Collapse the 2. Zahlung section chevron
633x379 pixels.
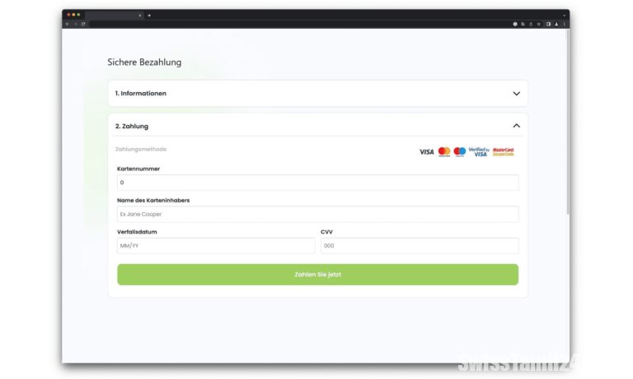coord(516,126)
